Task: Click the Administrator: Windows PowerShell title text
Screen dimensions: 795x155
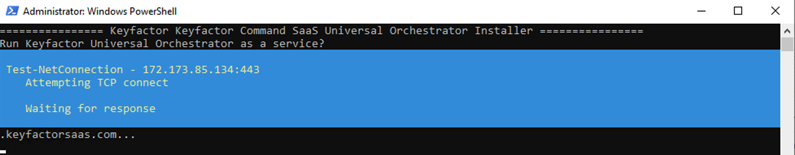Action: pyautogui.click(x=100, y=11)
